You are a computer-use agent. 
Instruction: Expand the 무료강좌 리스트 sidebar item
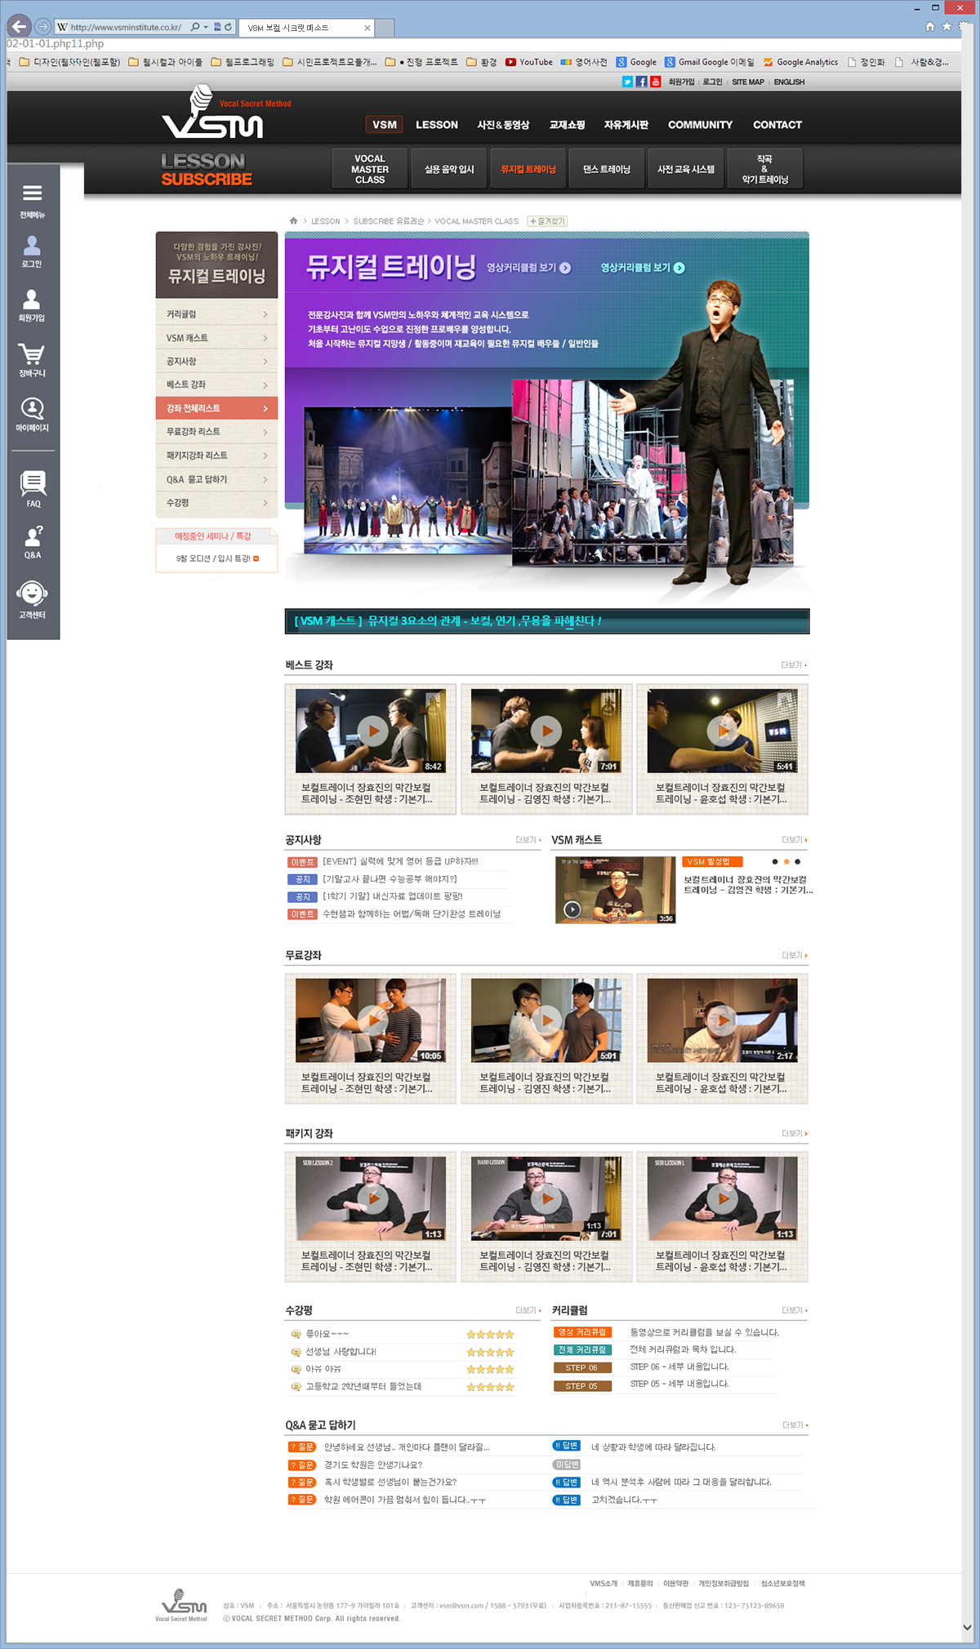tap(216, 432)
